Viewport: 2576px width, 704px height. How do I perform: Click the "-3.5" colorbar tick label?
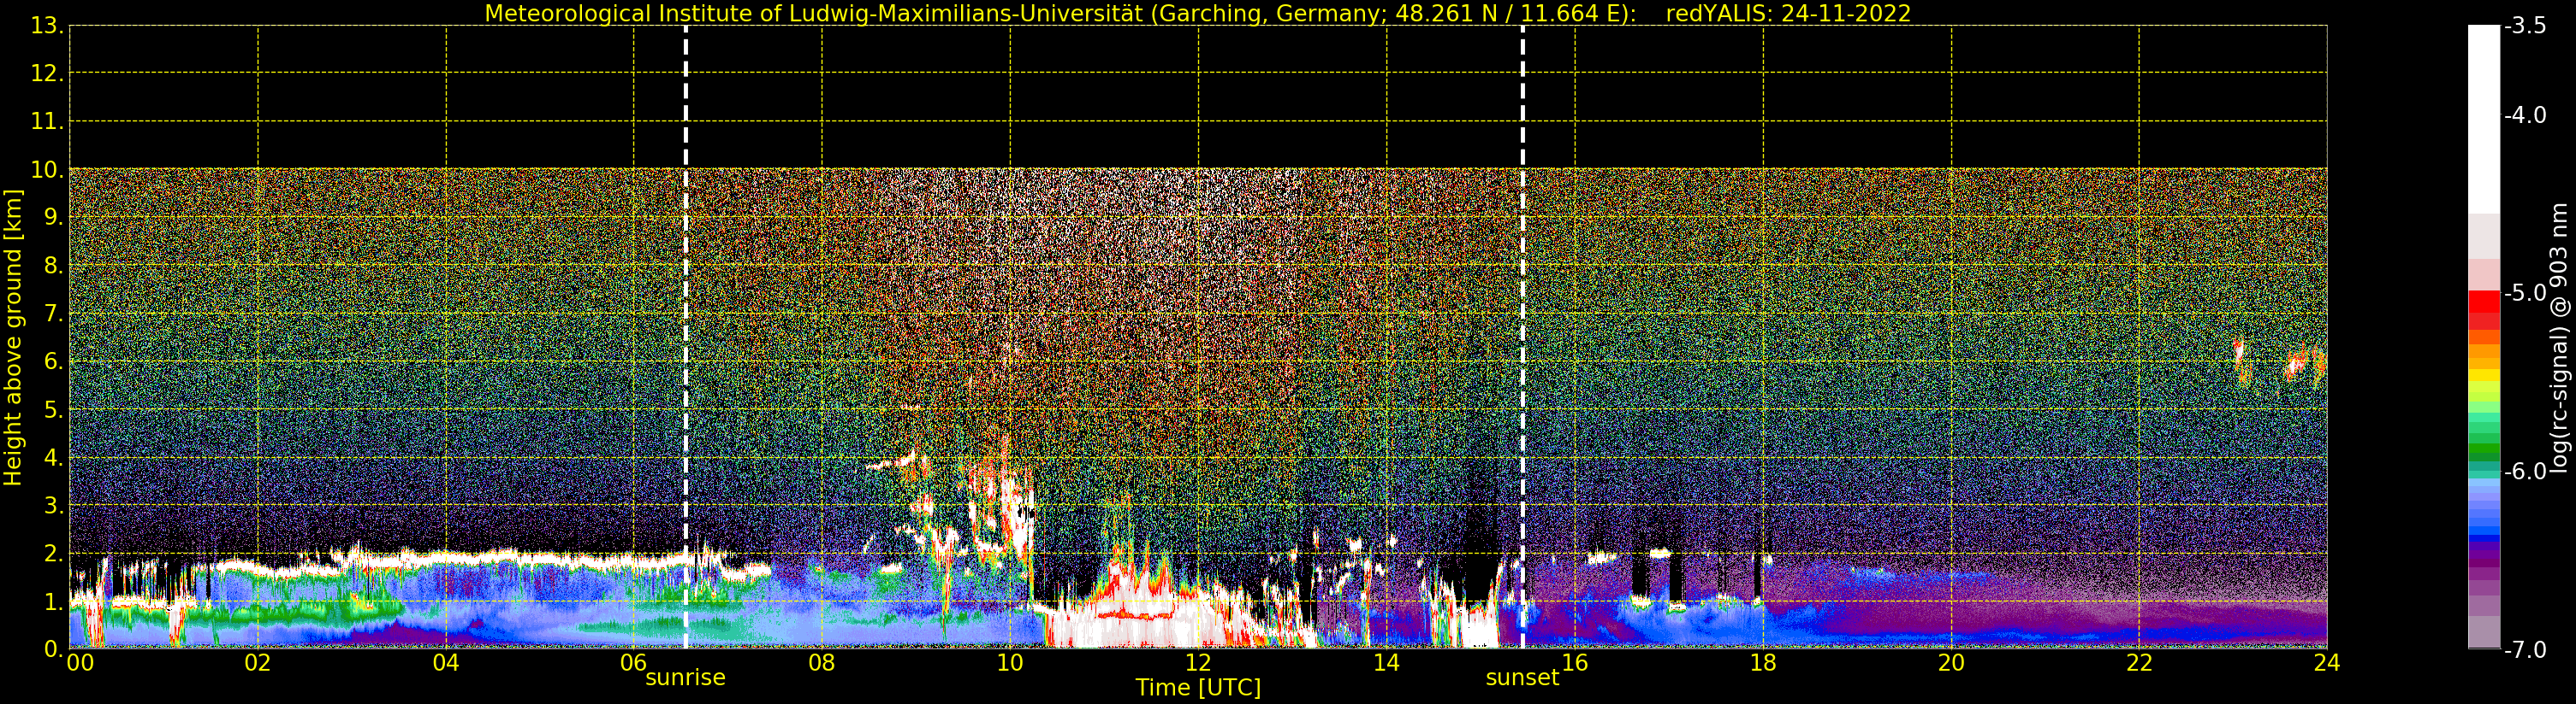tap(2525, 26)
